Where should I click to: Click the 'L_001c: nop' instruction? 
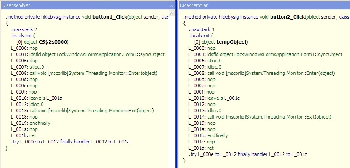202,142
